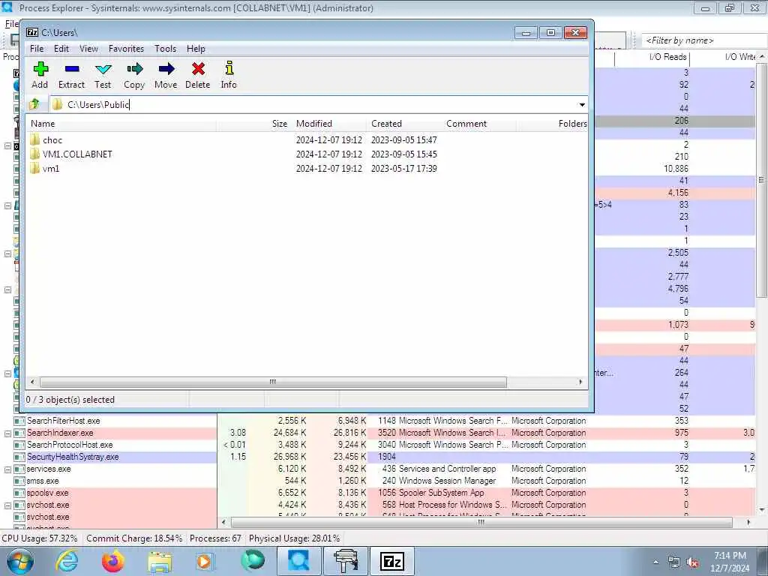The width and height of the screenshot is (768, 576).
Task: Switch to the 7-Zip taskbar button
Action: [x=392, y=561]
